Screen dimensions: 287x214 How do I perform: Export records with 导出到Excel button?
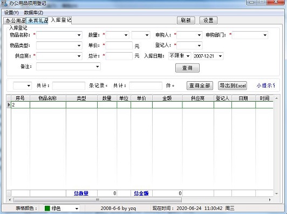tap(233, 85)
